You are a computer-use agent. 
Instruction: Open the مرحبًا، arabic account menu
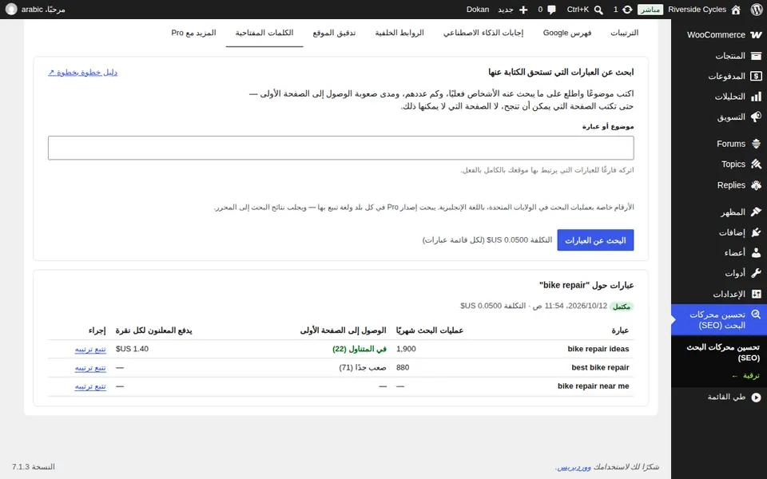pos(35,10)
